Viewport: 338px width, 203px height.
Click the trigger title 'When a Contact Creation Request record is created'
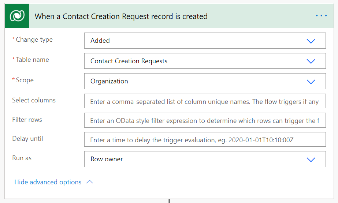point(121,16)
